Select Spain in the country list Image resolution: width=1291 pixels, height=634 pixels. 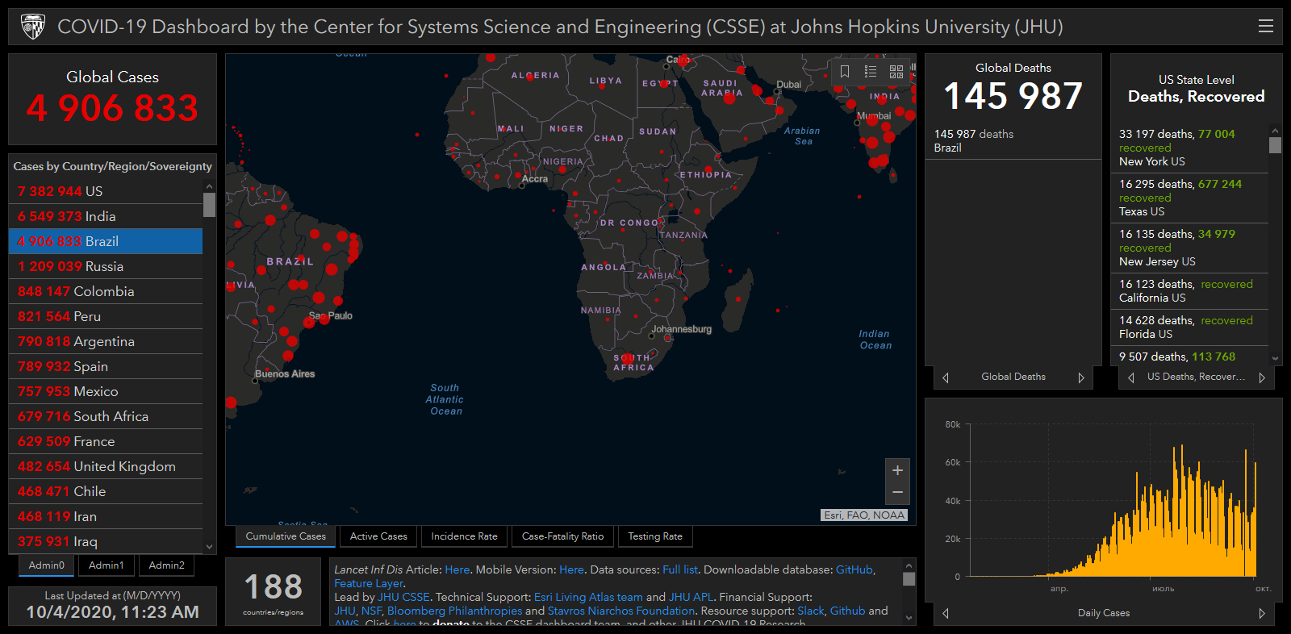coord(106,366)
